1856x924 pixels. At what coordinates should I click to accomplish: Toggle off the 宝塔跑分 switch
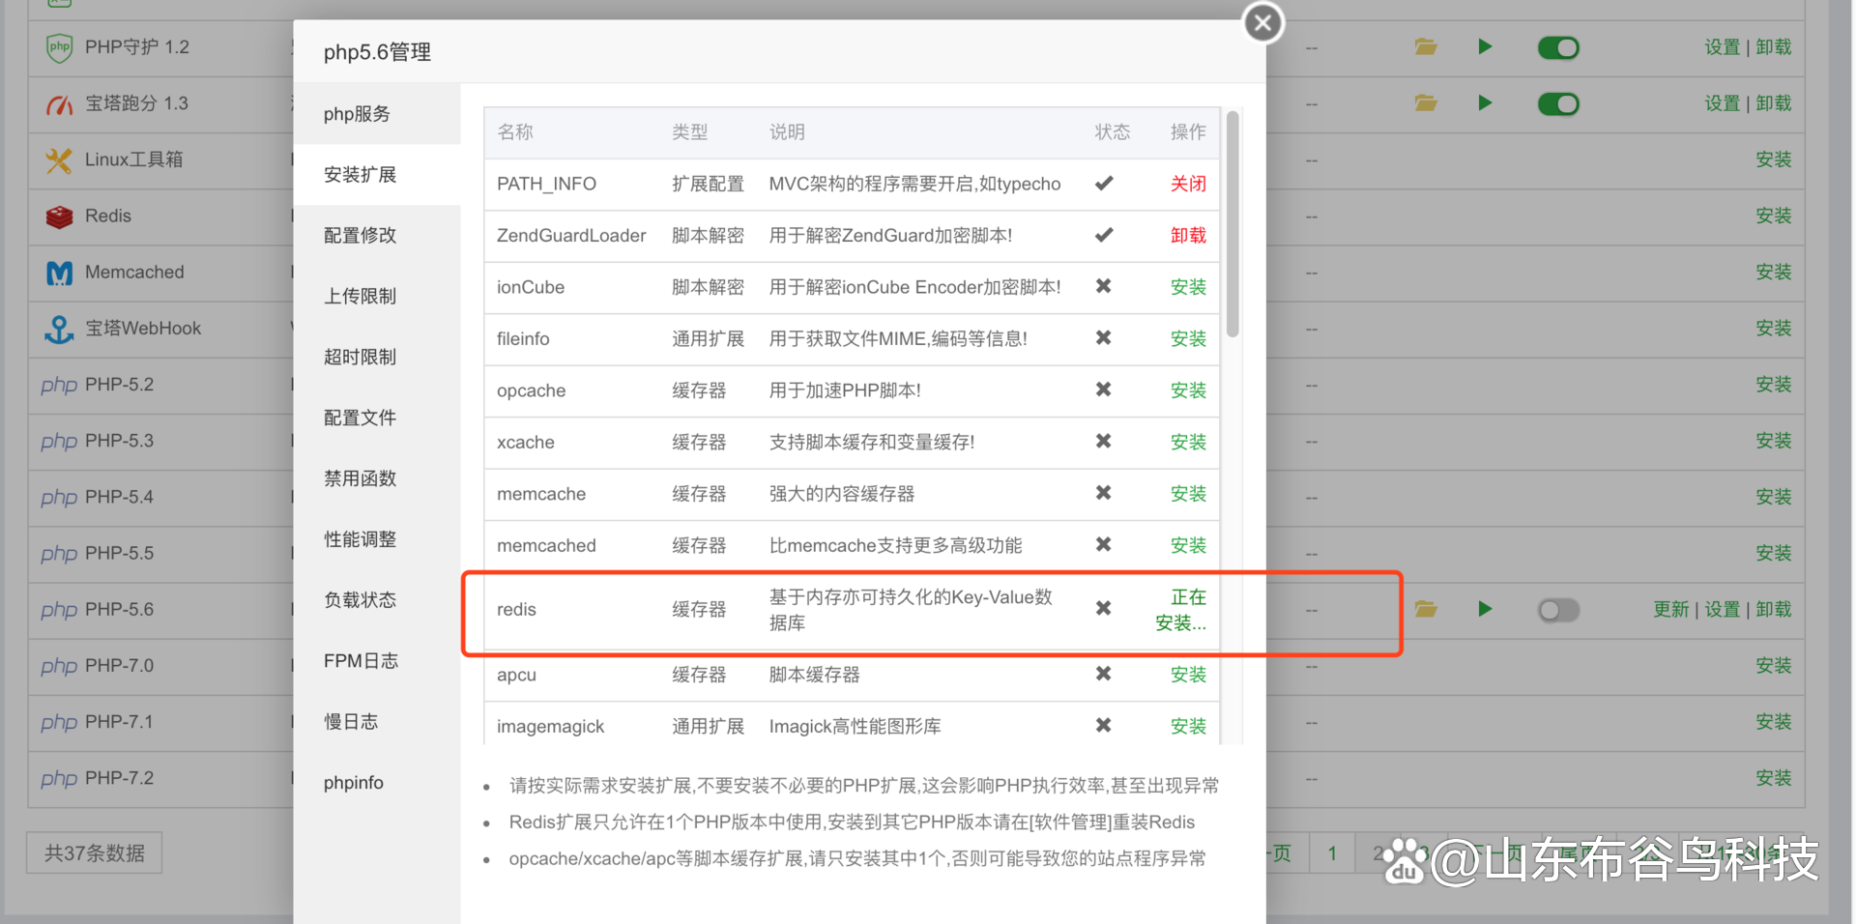[1558, 103]
